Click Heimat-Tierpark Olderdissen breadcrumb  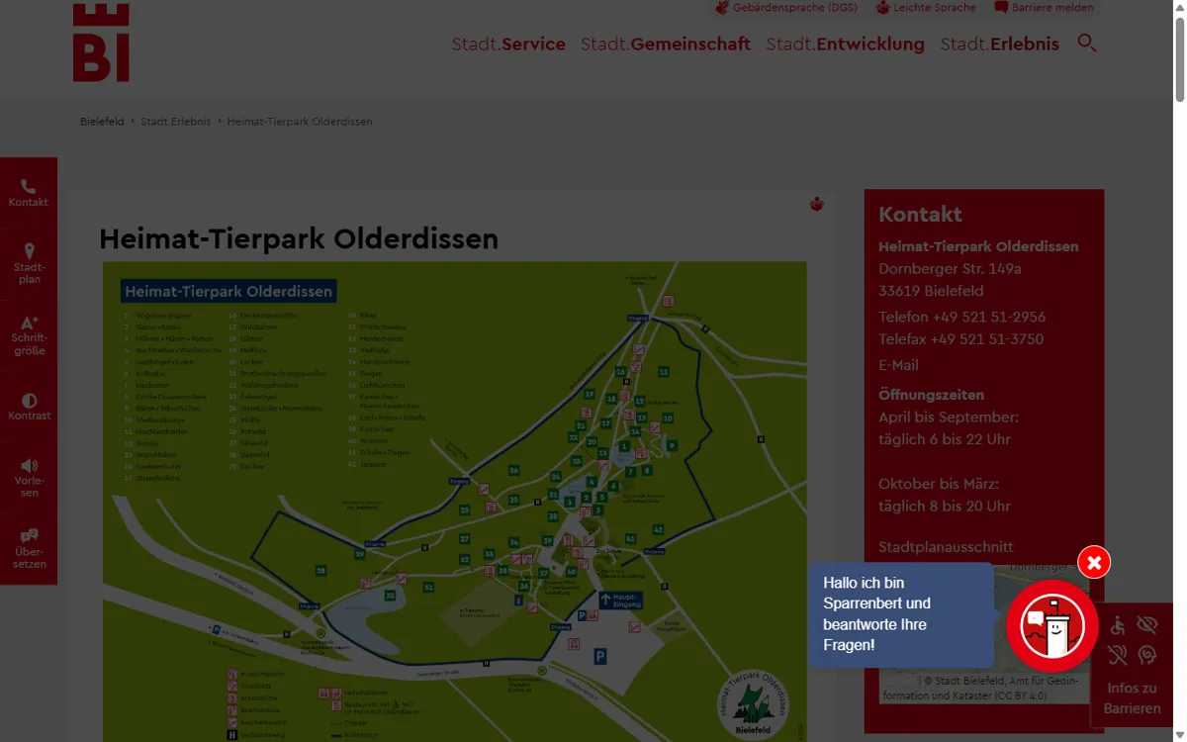pos(300,122)
